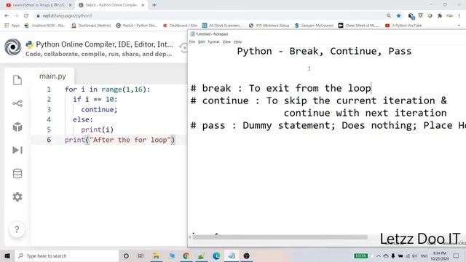Image resolution: width=466 pixels, height=262 pixels.
Task: Open the notification center icon
Action: (457, 255)
